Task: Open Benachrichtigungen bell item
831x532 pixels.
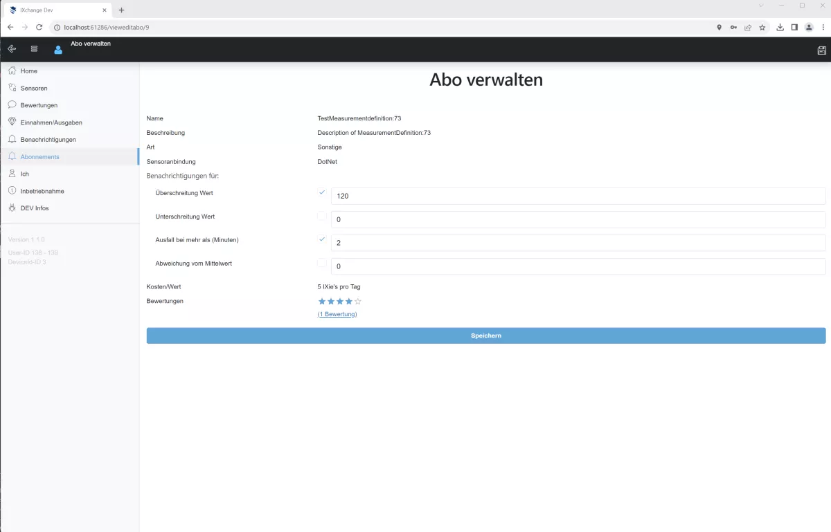Action: pos(48,140)
